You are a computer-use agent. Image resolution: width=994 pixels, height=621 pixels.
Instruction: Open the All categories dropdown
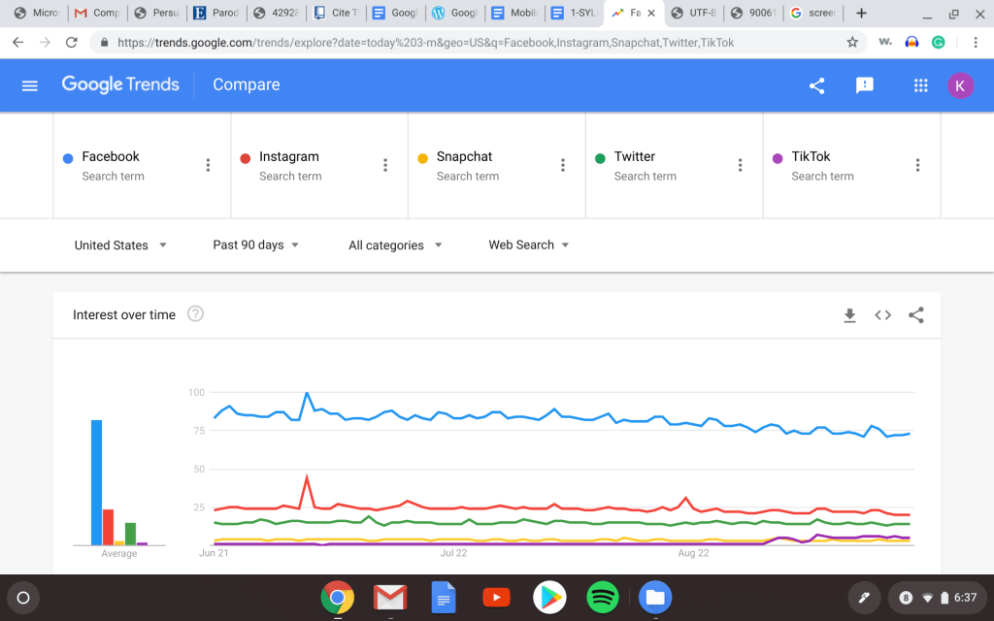(x=395, y=245)
